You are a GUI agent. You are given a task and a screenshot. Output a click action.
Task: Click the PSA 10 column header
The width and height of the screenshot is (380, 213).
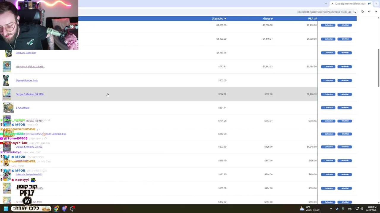tap(312, 19)
